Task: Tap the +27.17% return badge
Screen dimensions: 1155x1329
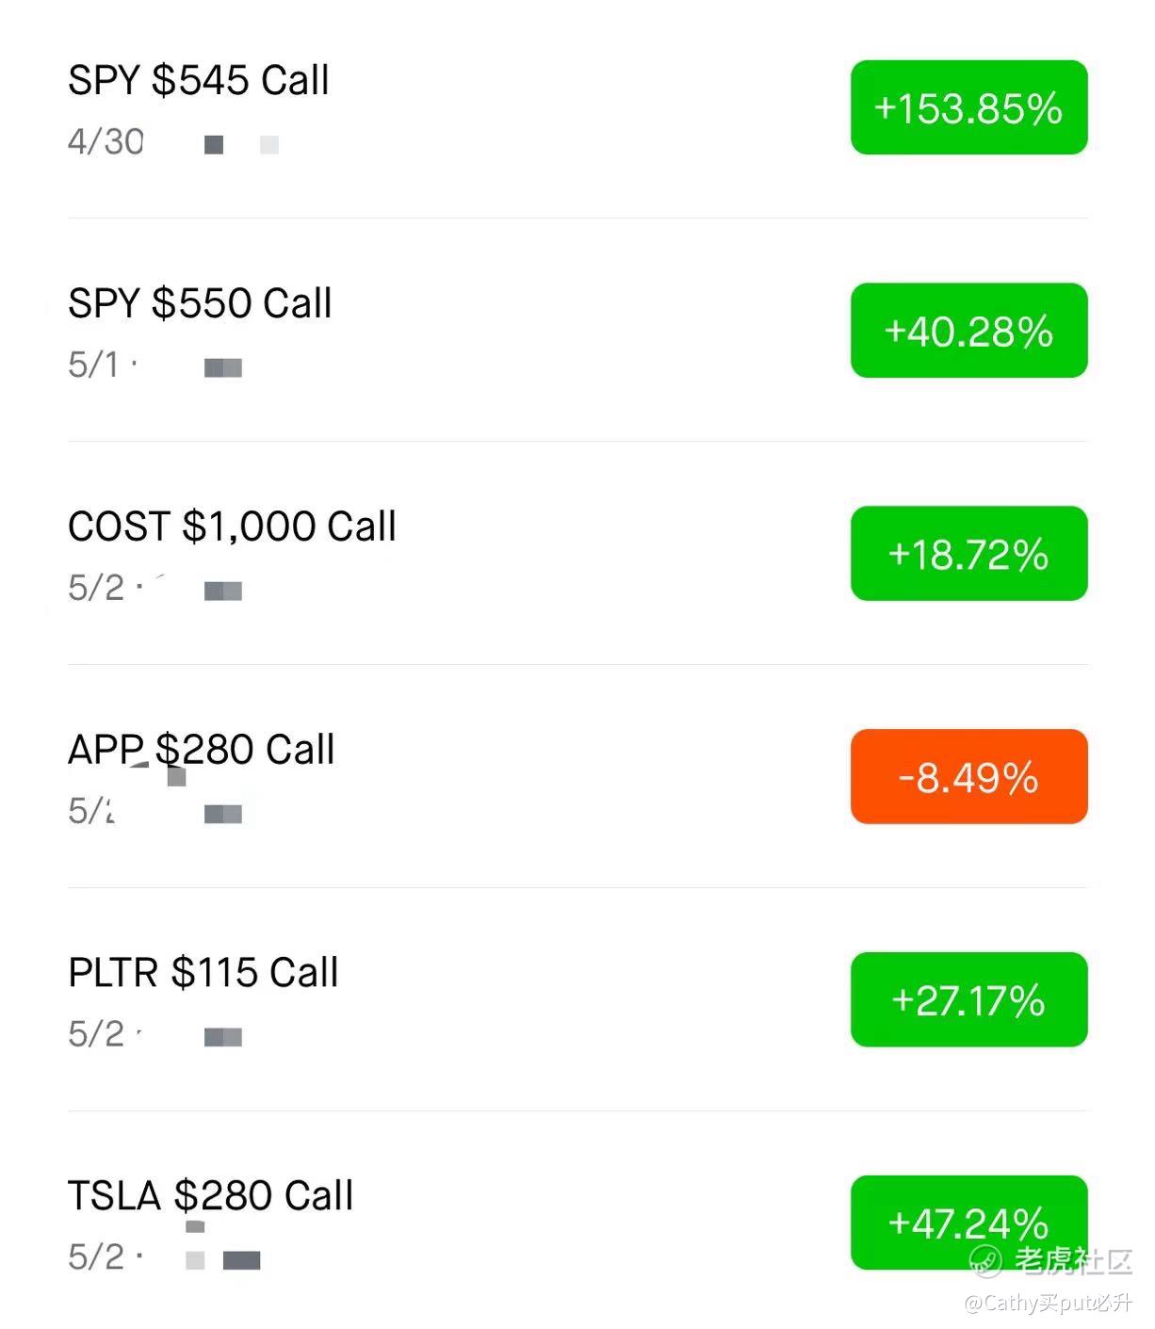Action: (968, 1000)
